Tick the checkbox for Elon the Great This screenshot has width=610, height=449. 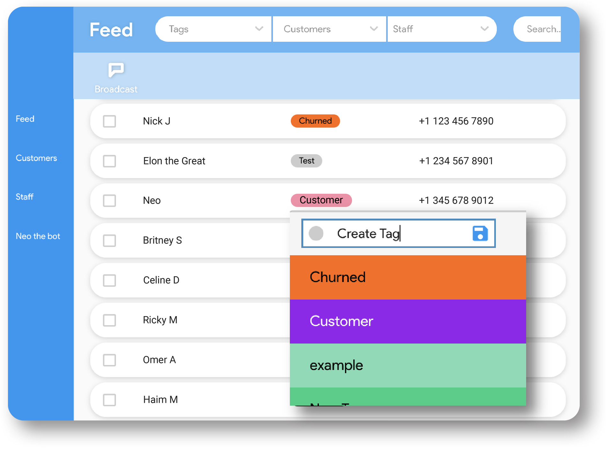point(109,161)
